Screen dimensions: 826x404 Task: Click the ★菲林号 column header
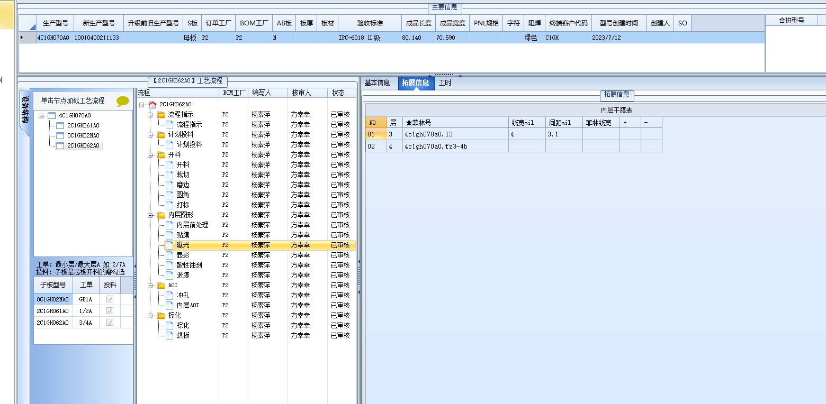455,123
